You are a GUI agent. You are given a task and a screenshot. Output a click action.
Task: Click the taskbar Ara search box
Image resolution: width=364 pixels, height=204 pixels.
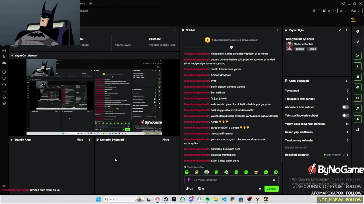124,199
